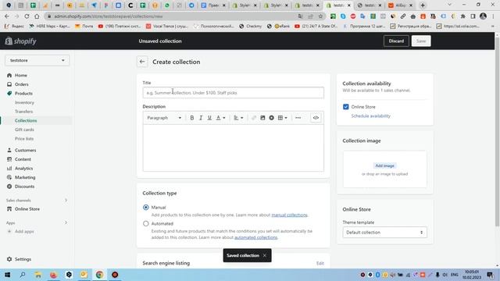Open the teststore store switcher
Screen dimensions: 500x281
37,61
